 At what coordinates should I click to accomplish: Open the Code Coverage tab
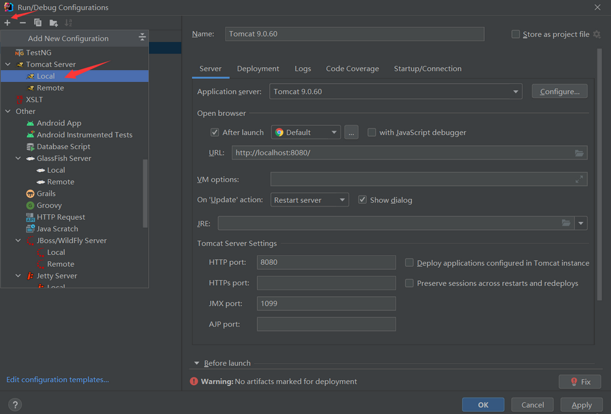point(352,68)
